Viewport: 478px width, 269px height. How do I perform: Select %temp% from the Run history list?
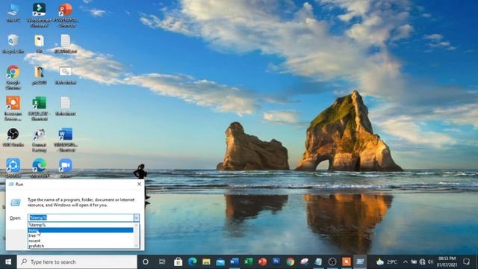pos(81,225)
